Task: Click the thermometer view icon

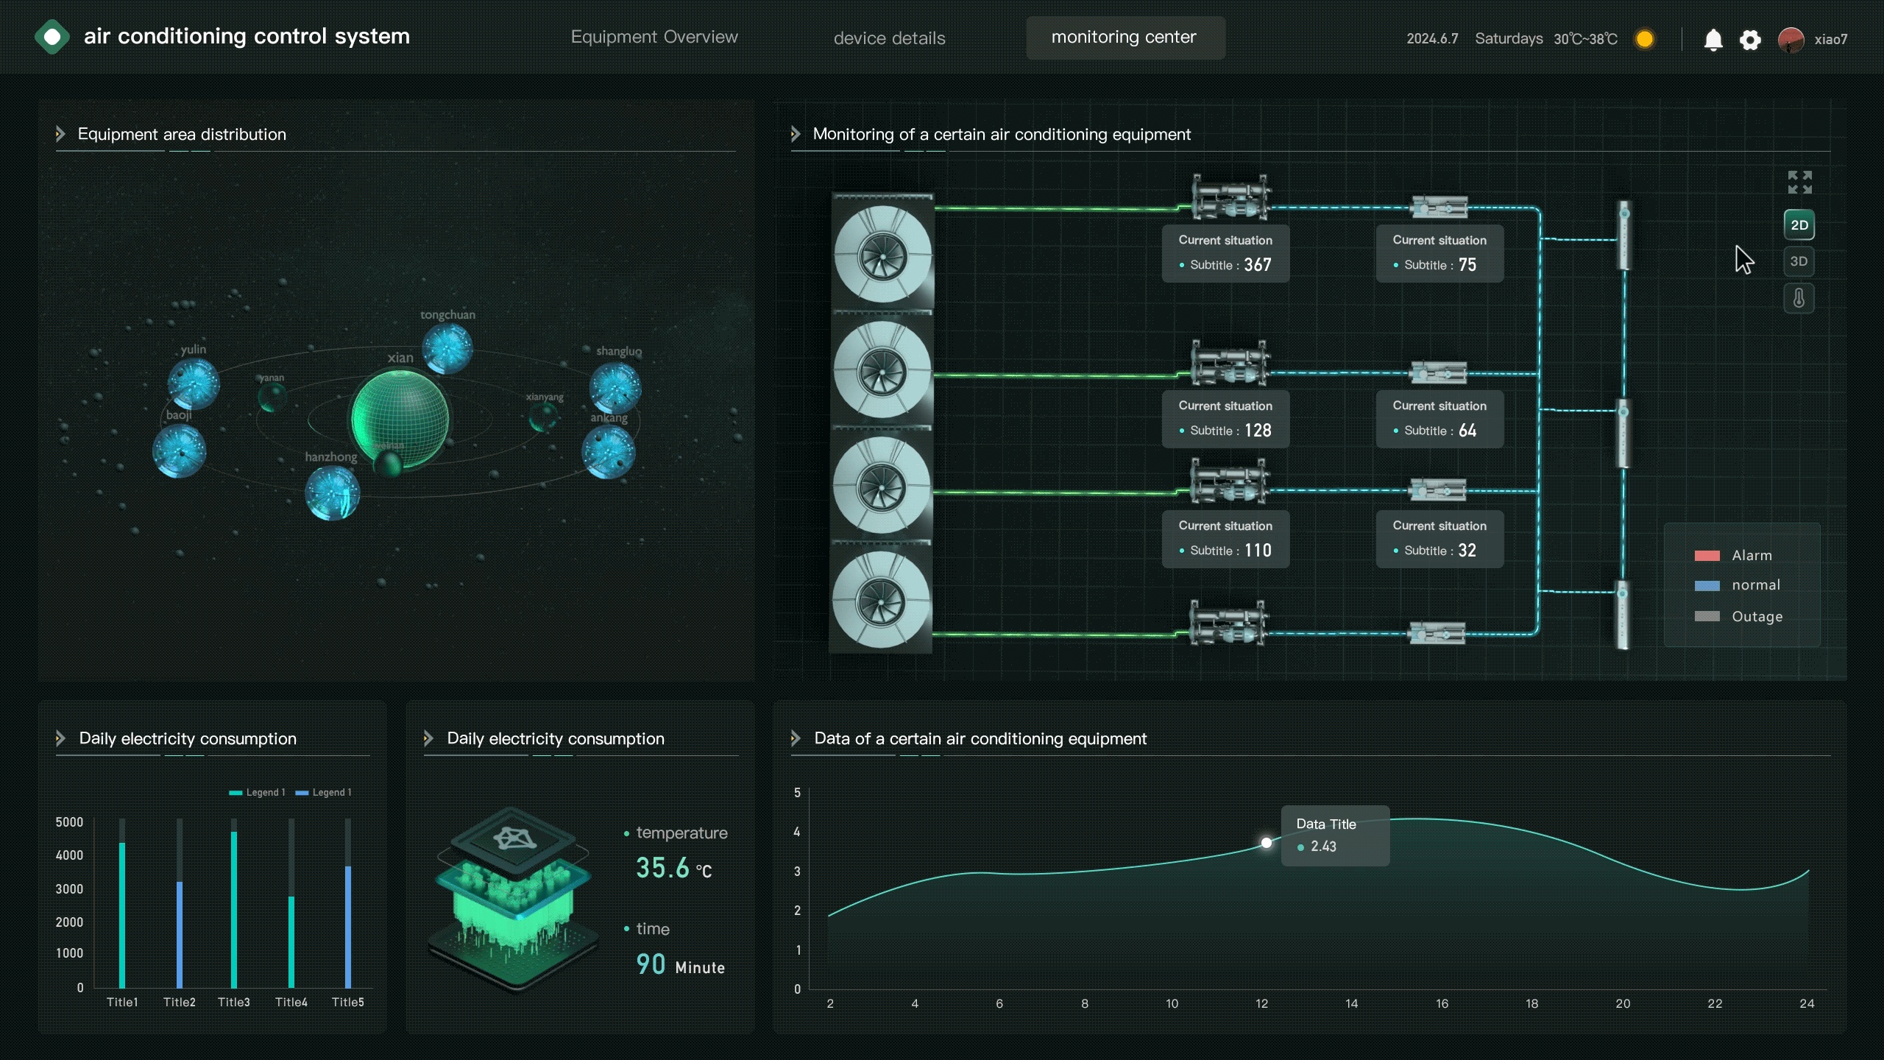Action: pyautogui.click(x=1799, y=298)
